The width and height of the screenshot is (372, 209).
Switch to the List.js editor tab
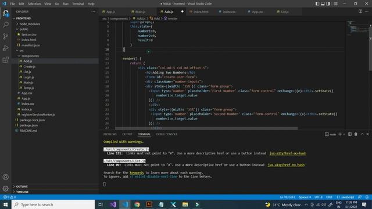point(285,12)
